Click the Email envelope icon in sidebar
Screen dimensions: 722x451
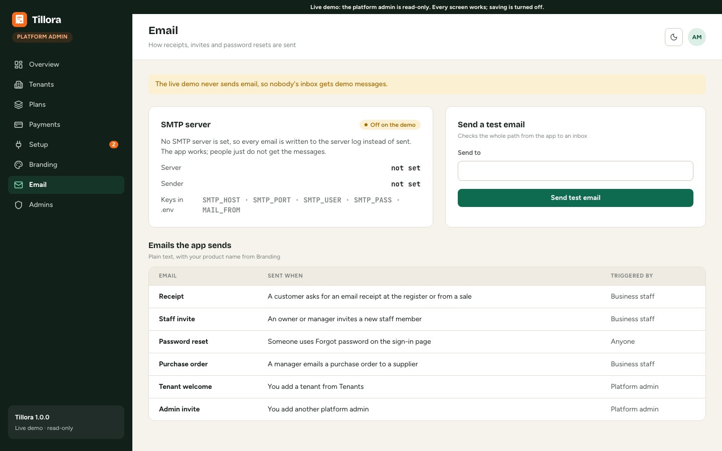(19, 185)
